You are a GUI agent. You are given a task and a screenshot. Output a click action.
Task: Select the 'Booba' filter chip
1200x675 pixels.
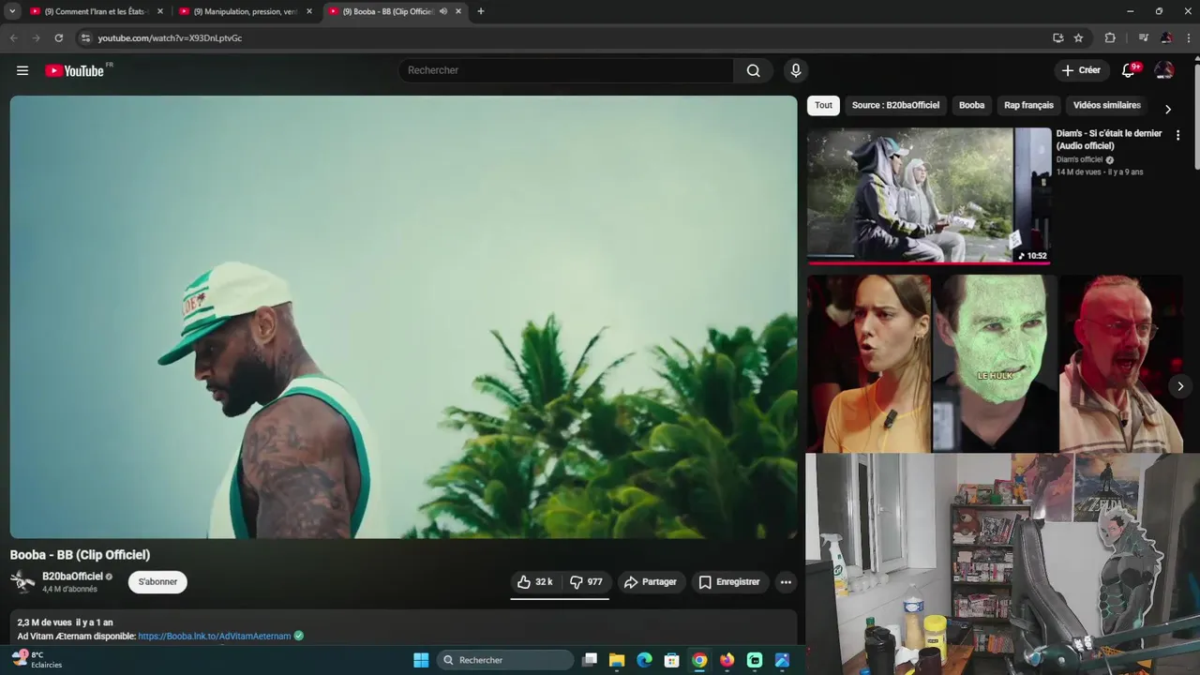pos(971,105)
